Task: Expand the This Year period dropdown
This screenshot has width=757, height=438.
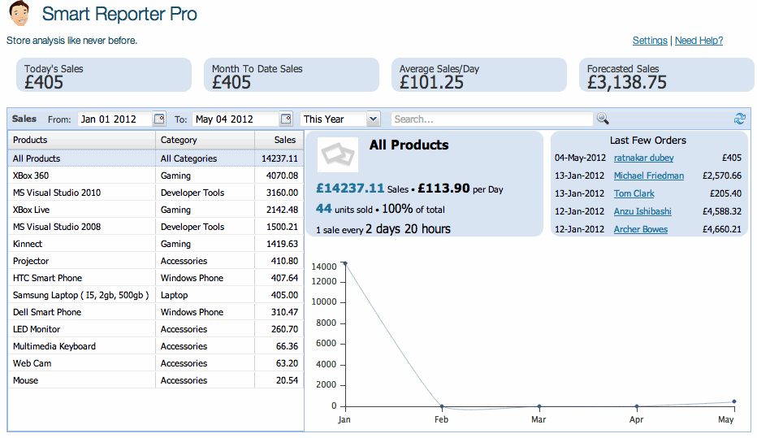Action: click(x=373, y=119)
